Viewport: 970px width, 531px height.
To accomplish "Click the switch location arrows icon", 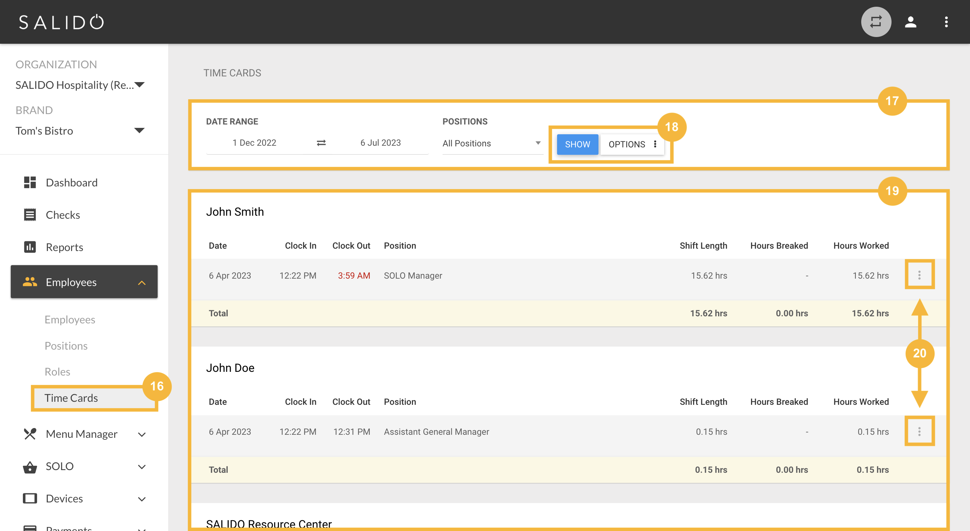I will click(876, 22).
